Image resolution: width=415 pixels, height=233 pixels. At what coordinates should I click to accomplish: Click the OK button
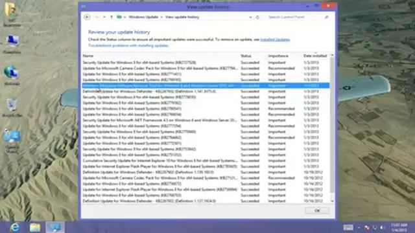click(x=317, y=210)
